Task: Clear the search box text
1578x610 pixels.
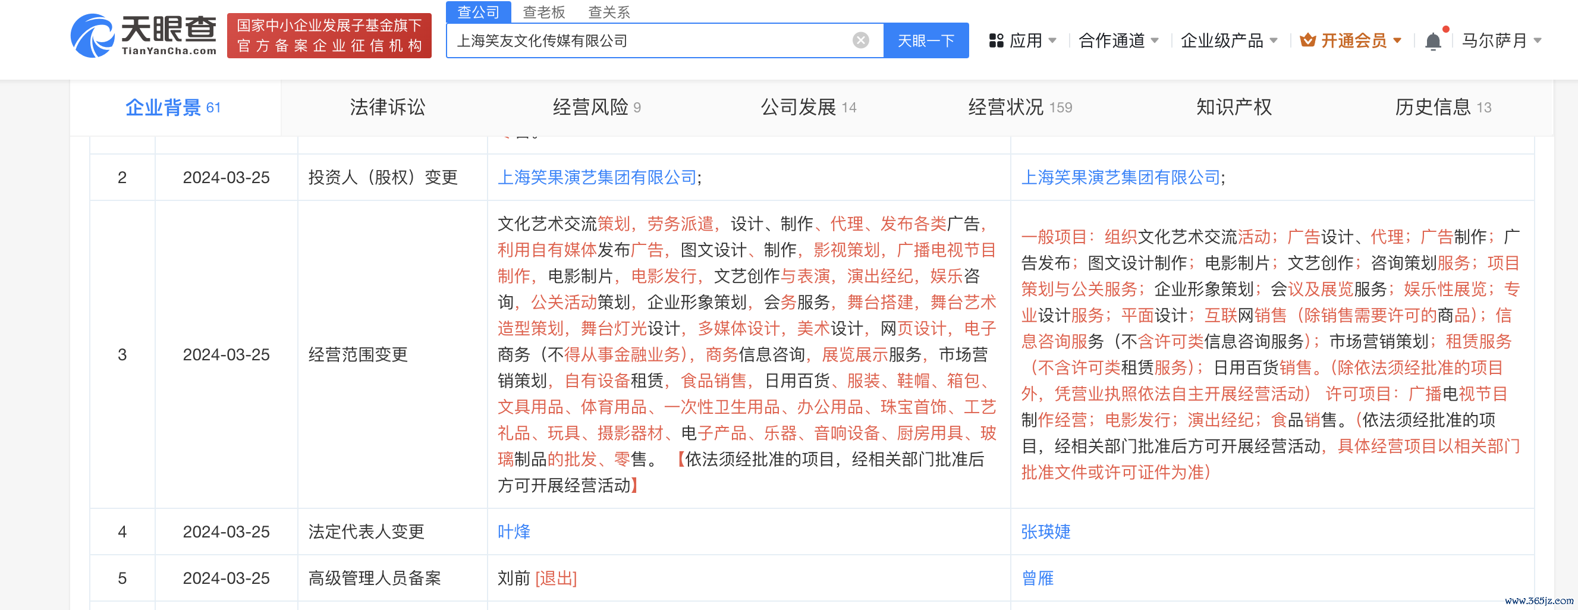Action: (x=861, y=40)
